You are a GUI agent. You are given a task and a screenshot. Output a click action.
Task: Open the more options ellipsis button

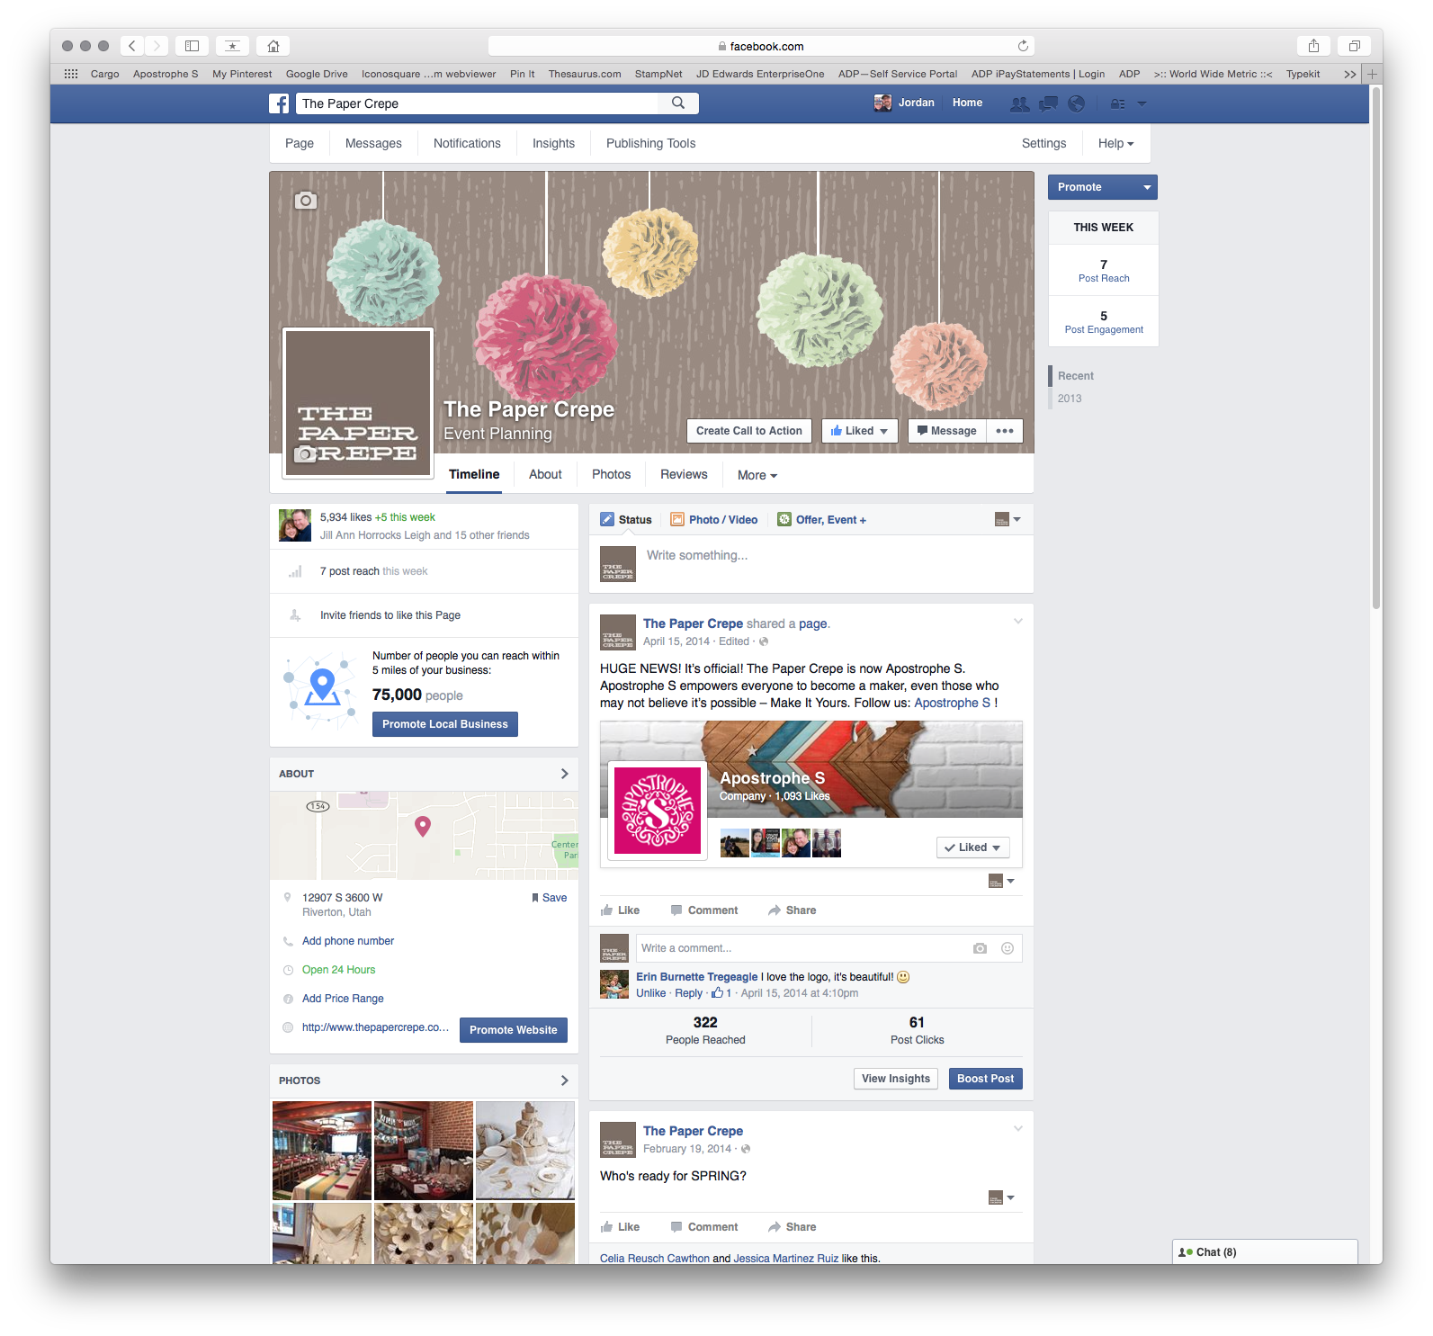pyautogui.click(x=1005, y=431)
